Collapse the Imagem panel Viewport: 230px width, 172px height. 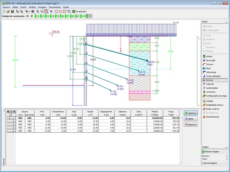point(227,147)
